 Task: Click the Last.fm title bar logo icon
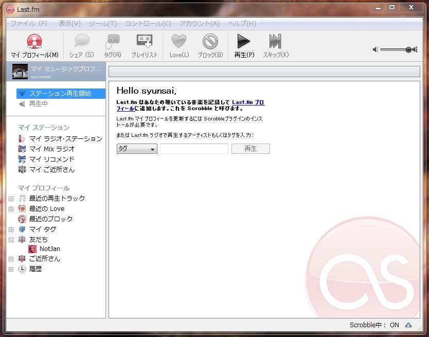(x=10, y=10)
